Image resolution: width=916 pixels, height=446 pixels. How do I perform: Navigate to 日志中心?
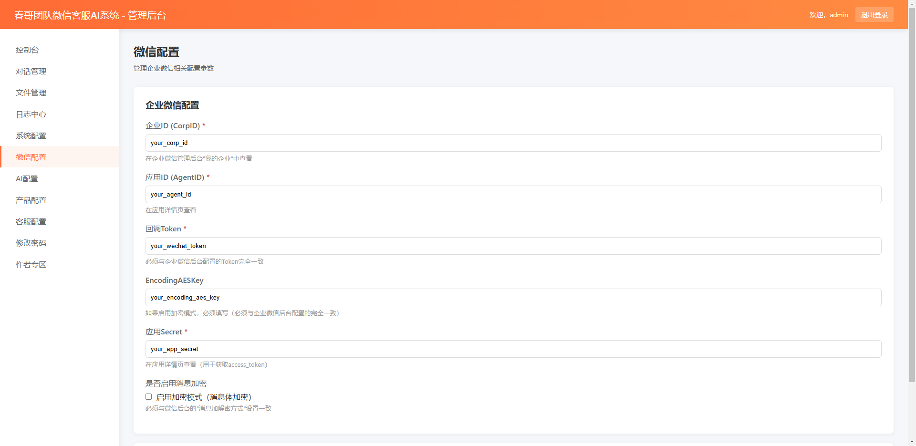pyautogui.click(x=31, y=114)
